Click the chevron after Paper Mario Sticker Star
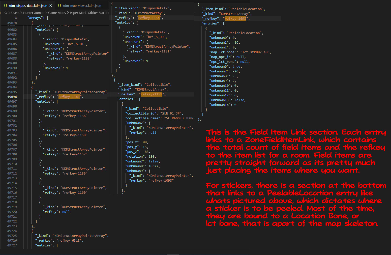391x255 pixels. (x=106, y=13)
